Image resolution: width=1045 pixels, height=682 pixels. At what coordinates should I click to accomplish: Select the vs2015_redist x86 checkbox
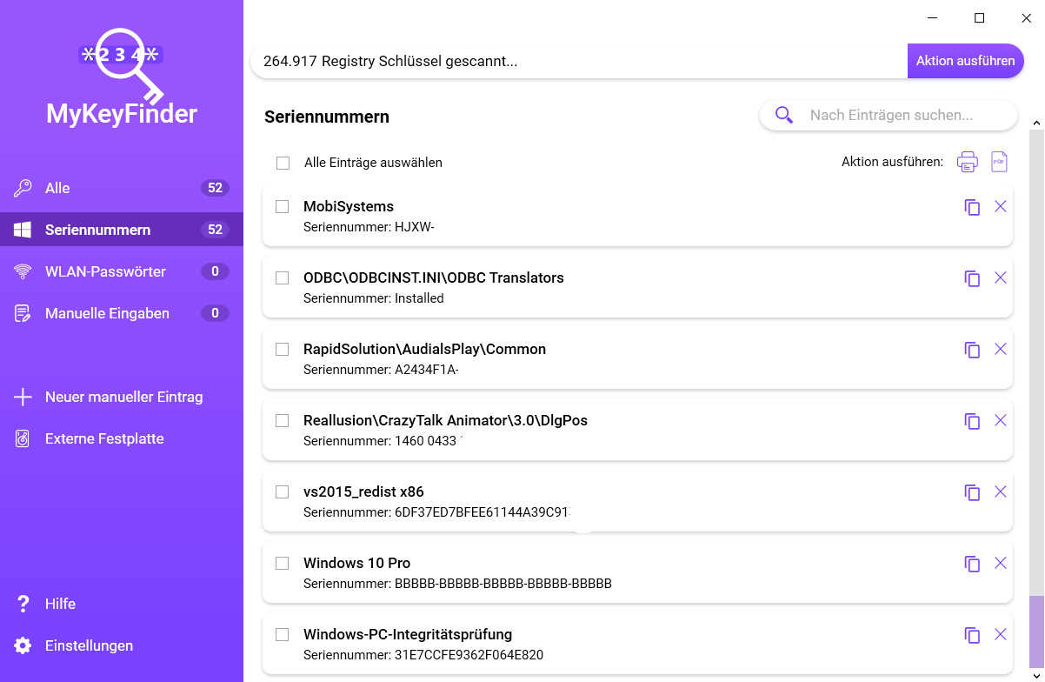(282, 491)
